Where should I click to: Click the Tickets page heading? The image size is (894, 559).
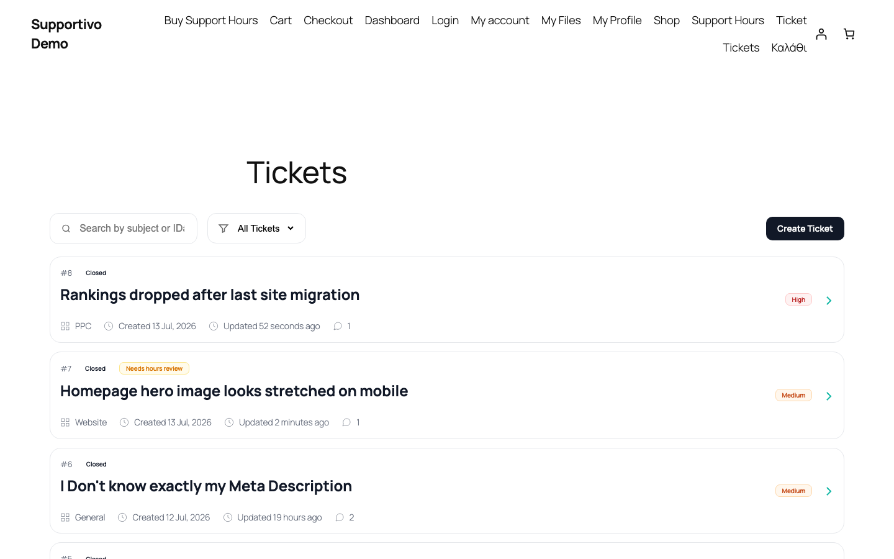[297, 173]
